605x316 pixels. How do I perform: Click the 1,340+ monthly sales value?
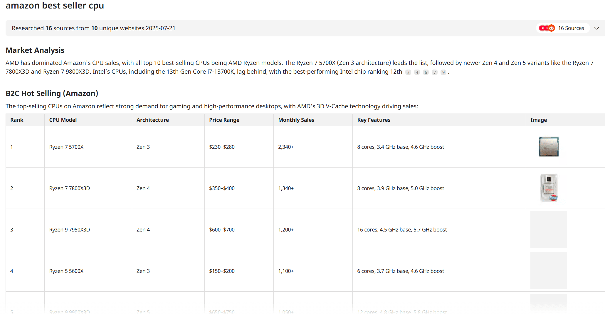[x=286, y=188]
